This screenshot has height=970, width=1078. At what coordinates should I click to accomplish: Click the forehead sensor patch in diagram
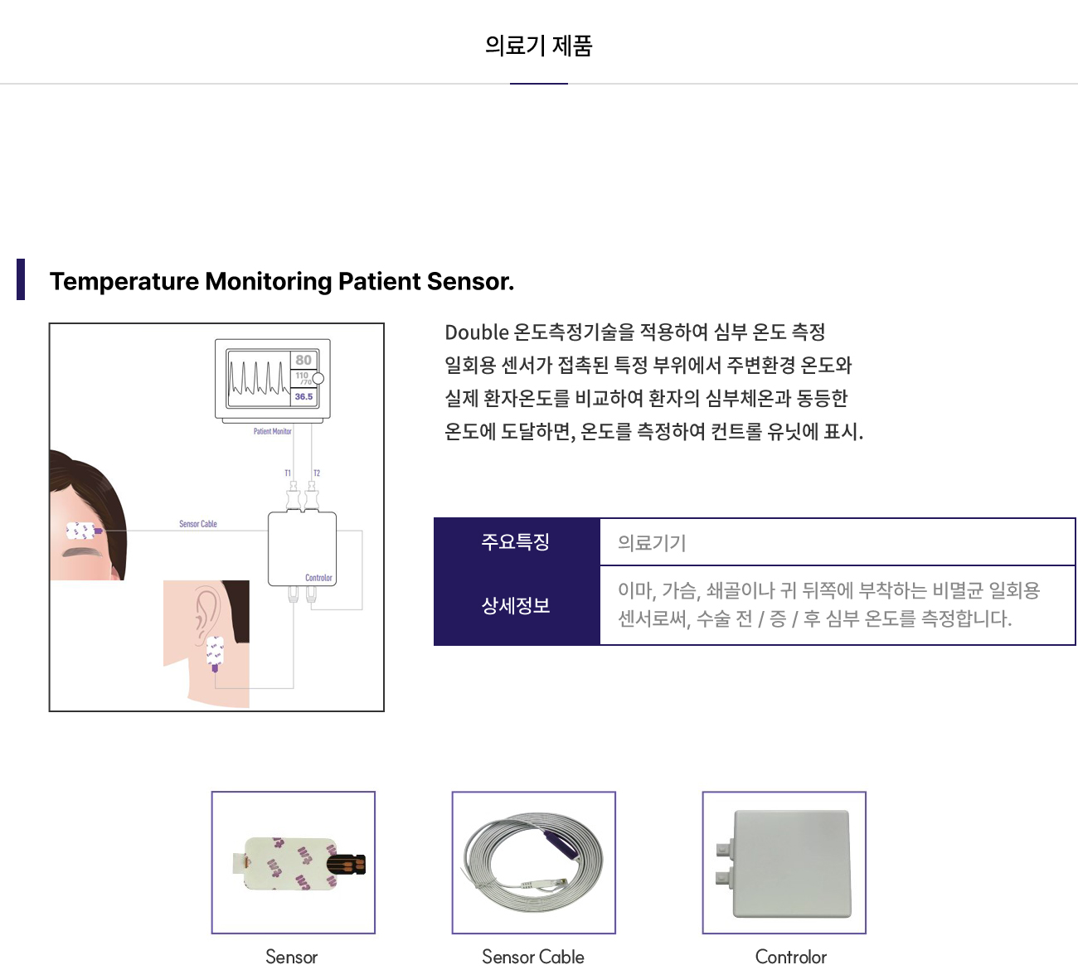tap(83, 531)
